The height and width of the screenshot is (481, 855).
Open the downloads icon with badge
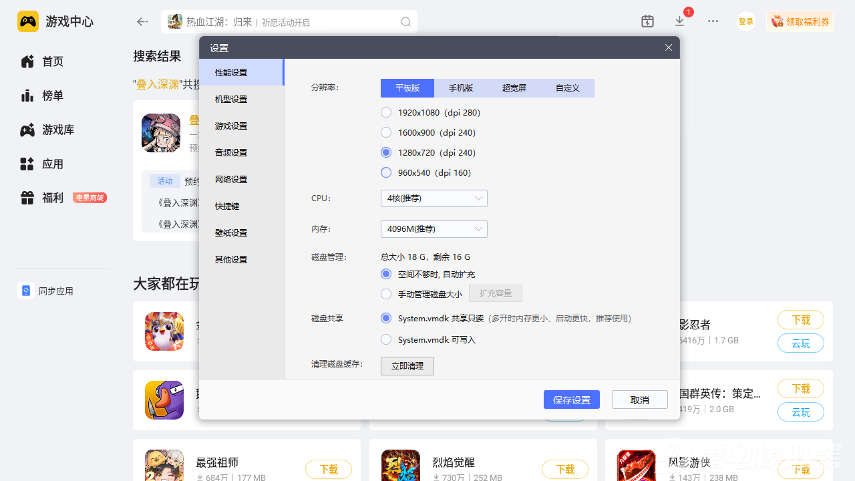(x=680, y=21)
